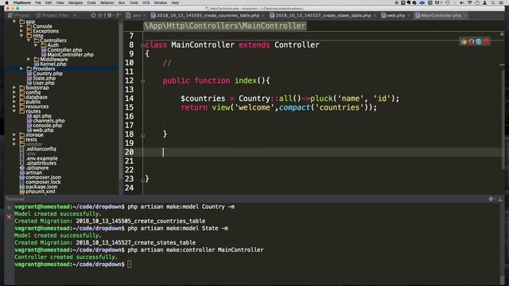Hide Project panel with hide icon
Viewport: 509px width, 286px height.
[x=119, y=15]
